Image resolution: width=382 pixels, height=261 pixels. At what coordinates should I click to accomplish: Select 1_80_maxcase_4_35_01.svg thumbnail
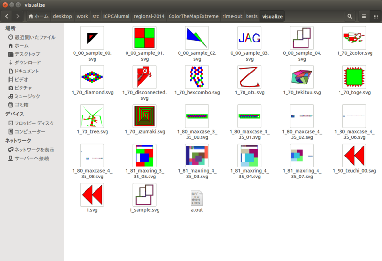pos(249,116)
